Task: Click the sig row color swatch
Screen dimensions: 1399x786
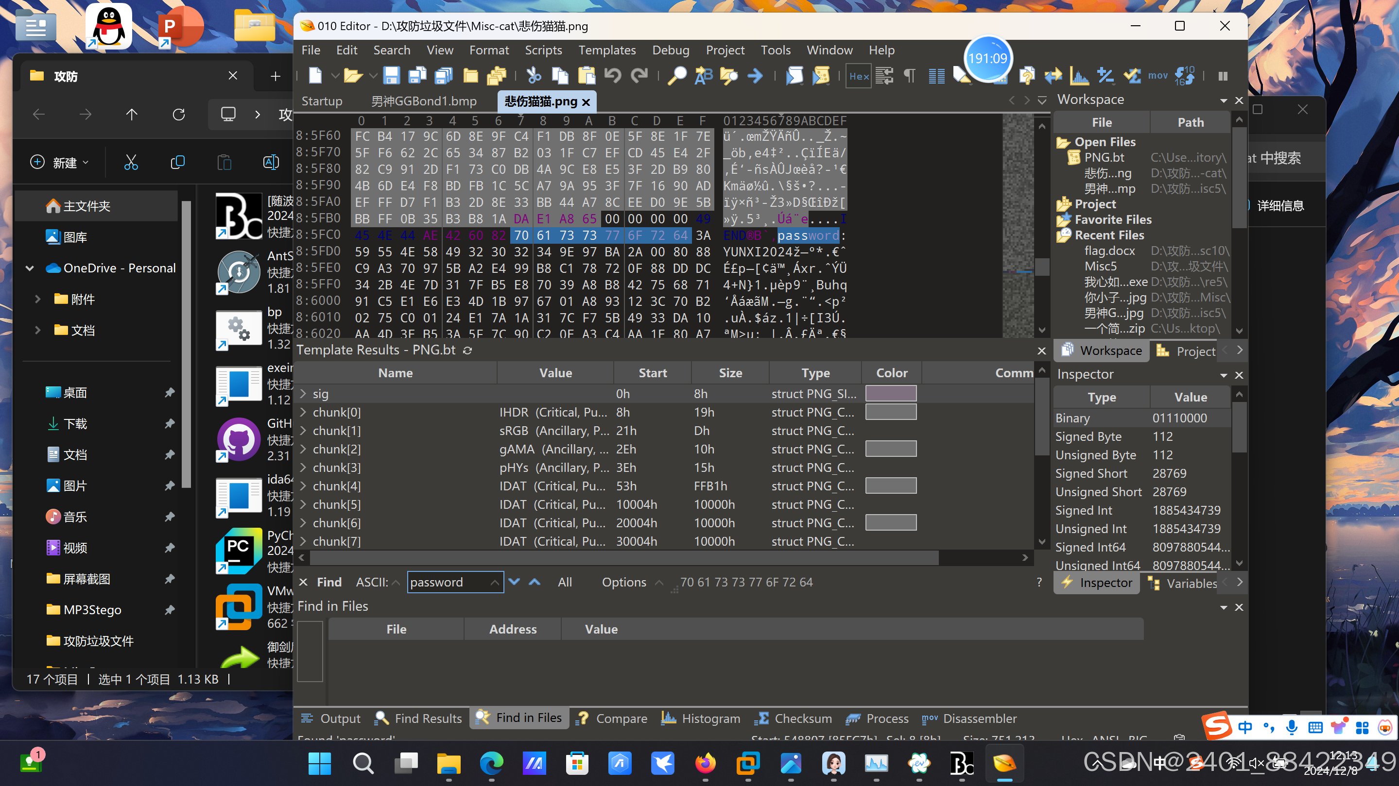Action: pyautogui.click(x=891, y=394)
